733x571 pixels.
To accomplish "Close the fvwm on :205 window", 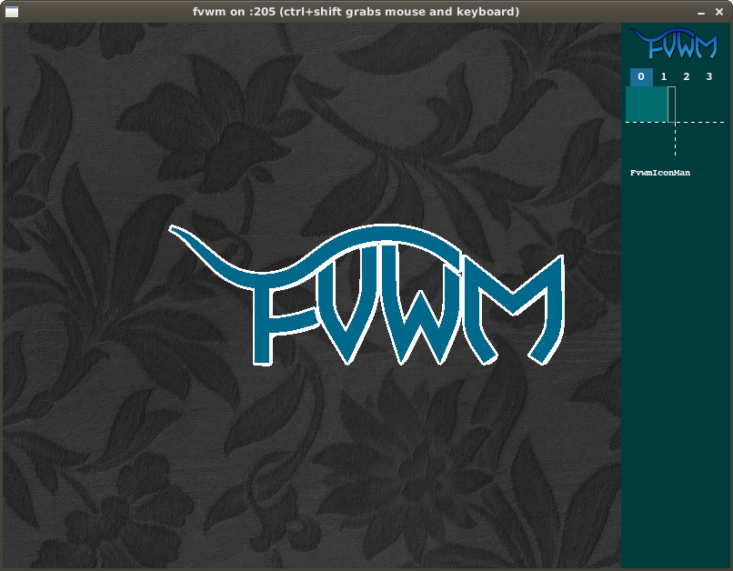I will point(719,12).
